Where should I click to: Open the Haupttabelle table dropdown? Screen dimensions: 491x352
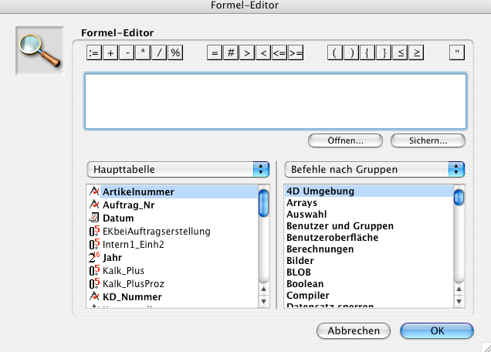pos(177,169)
